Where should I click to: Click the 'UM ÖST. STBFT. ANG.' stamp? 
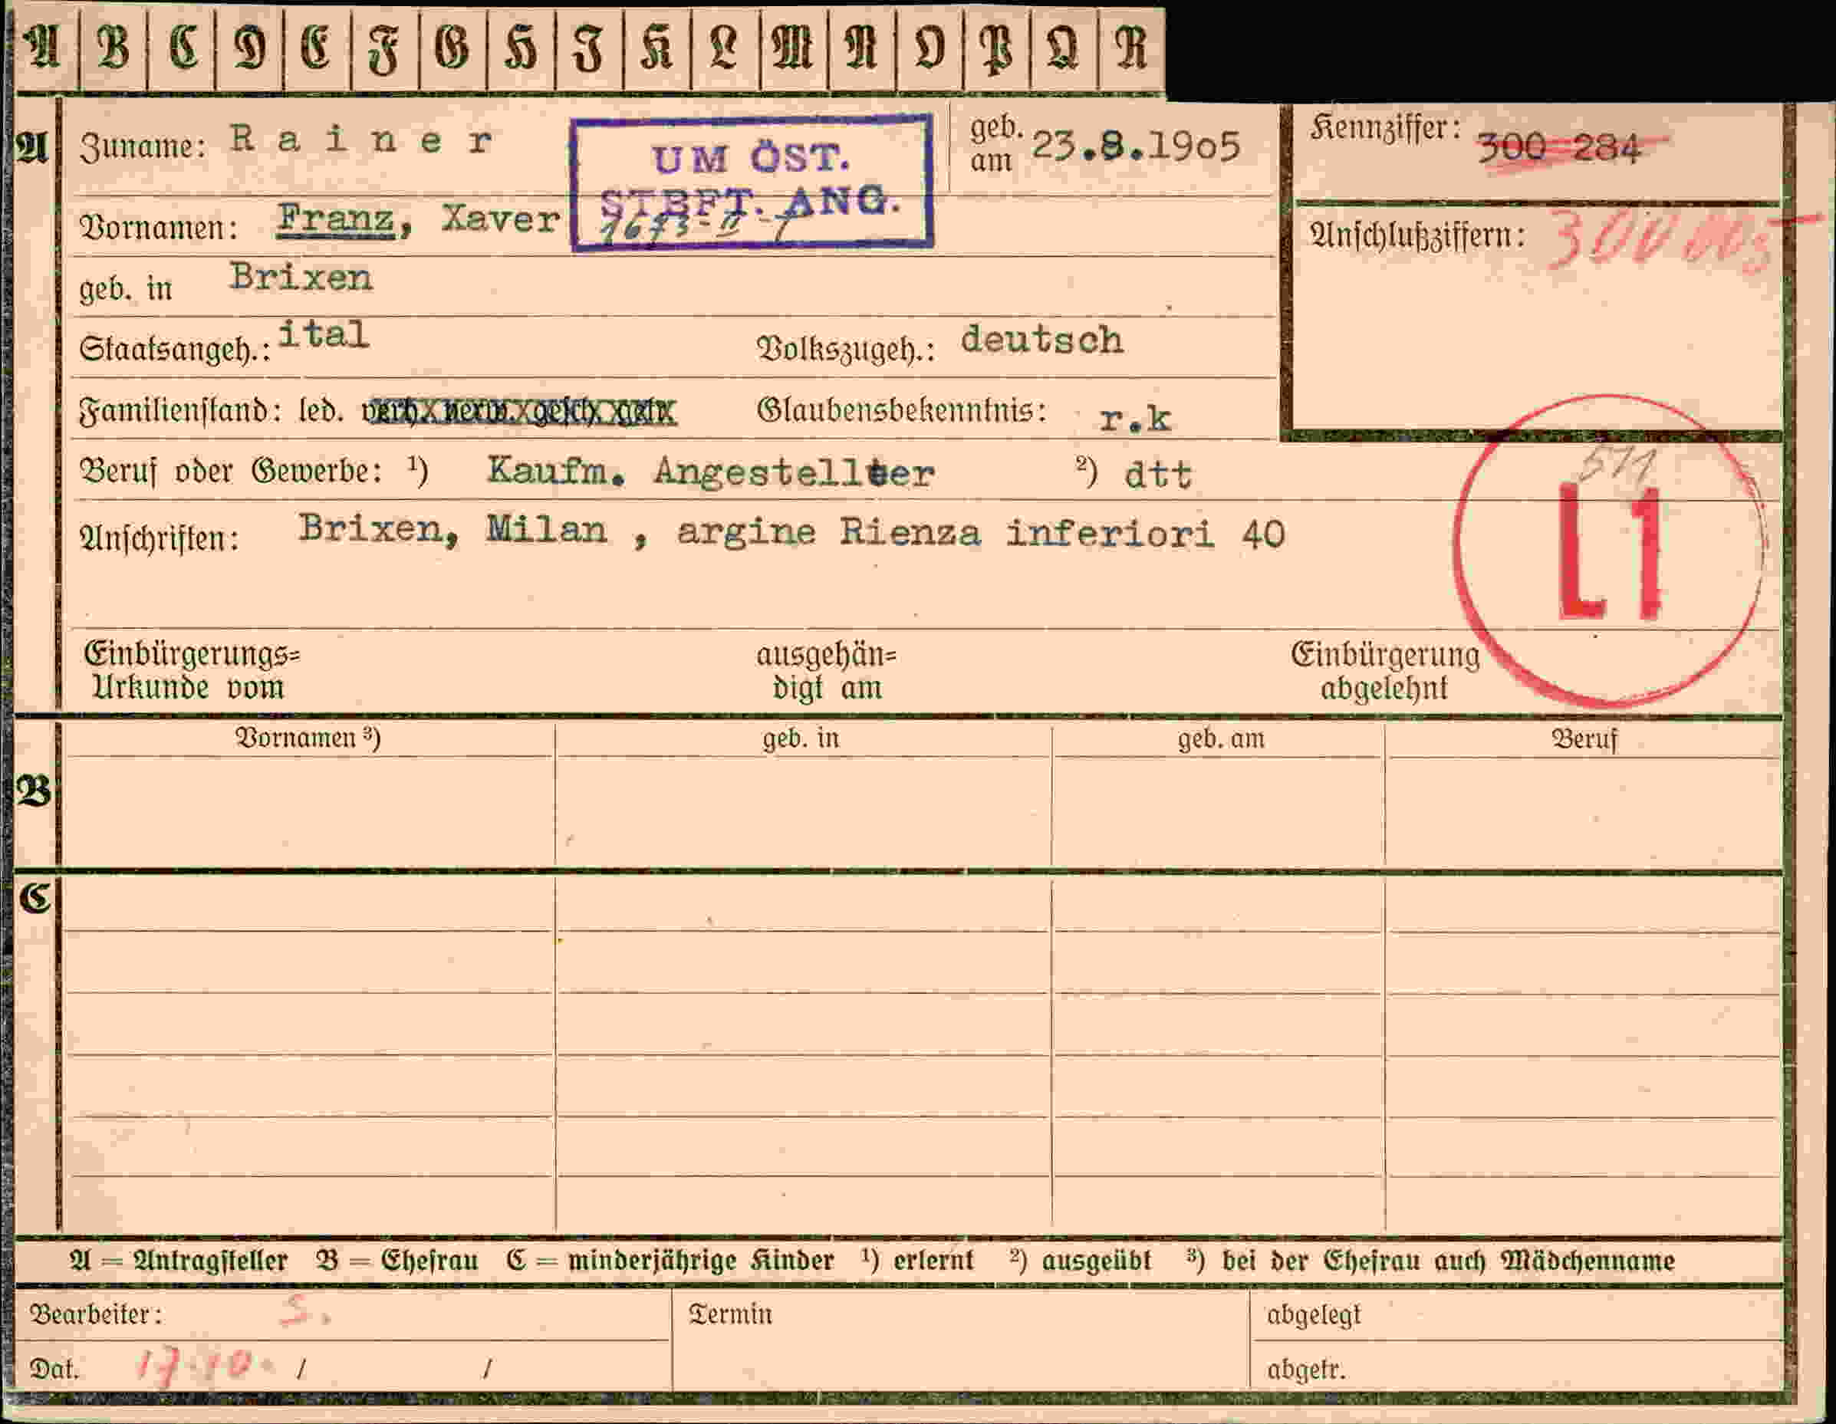pyautogui.click(x=752, y=182)
